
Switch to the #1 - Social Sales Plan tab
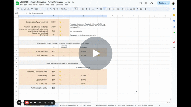(x=68, y=105)
